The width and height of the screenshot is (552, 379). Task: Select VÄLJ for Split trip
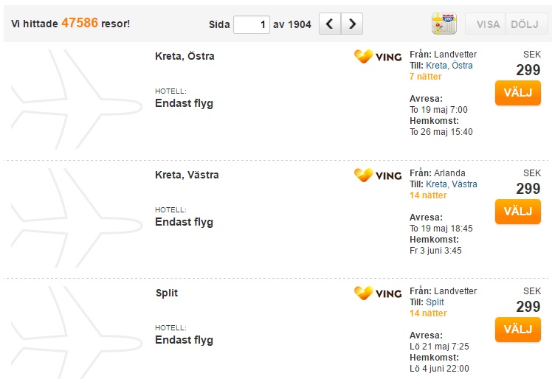[x=517, y=330]
